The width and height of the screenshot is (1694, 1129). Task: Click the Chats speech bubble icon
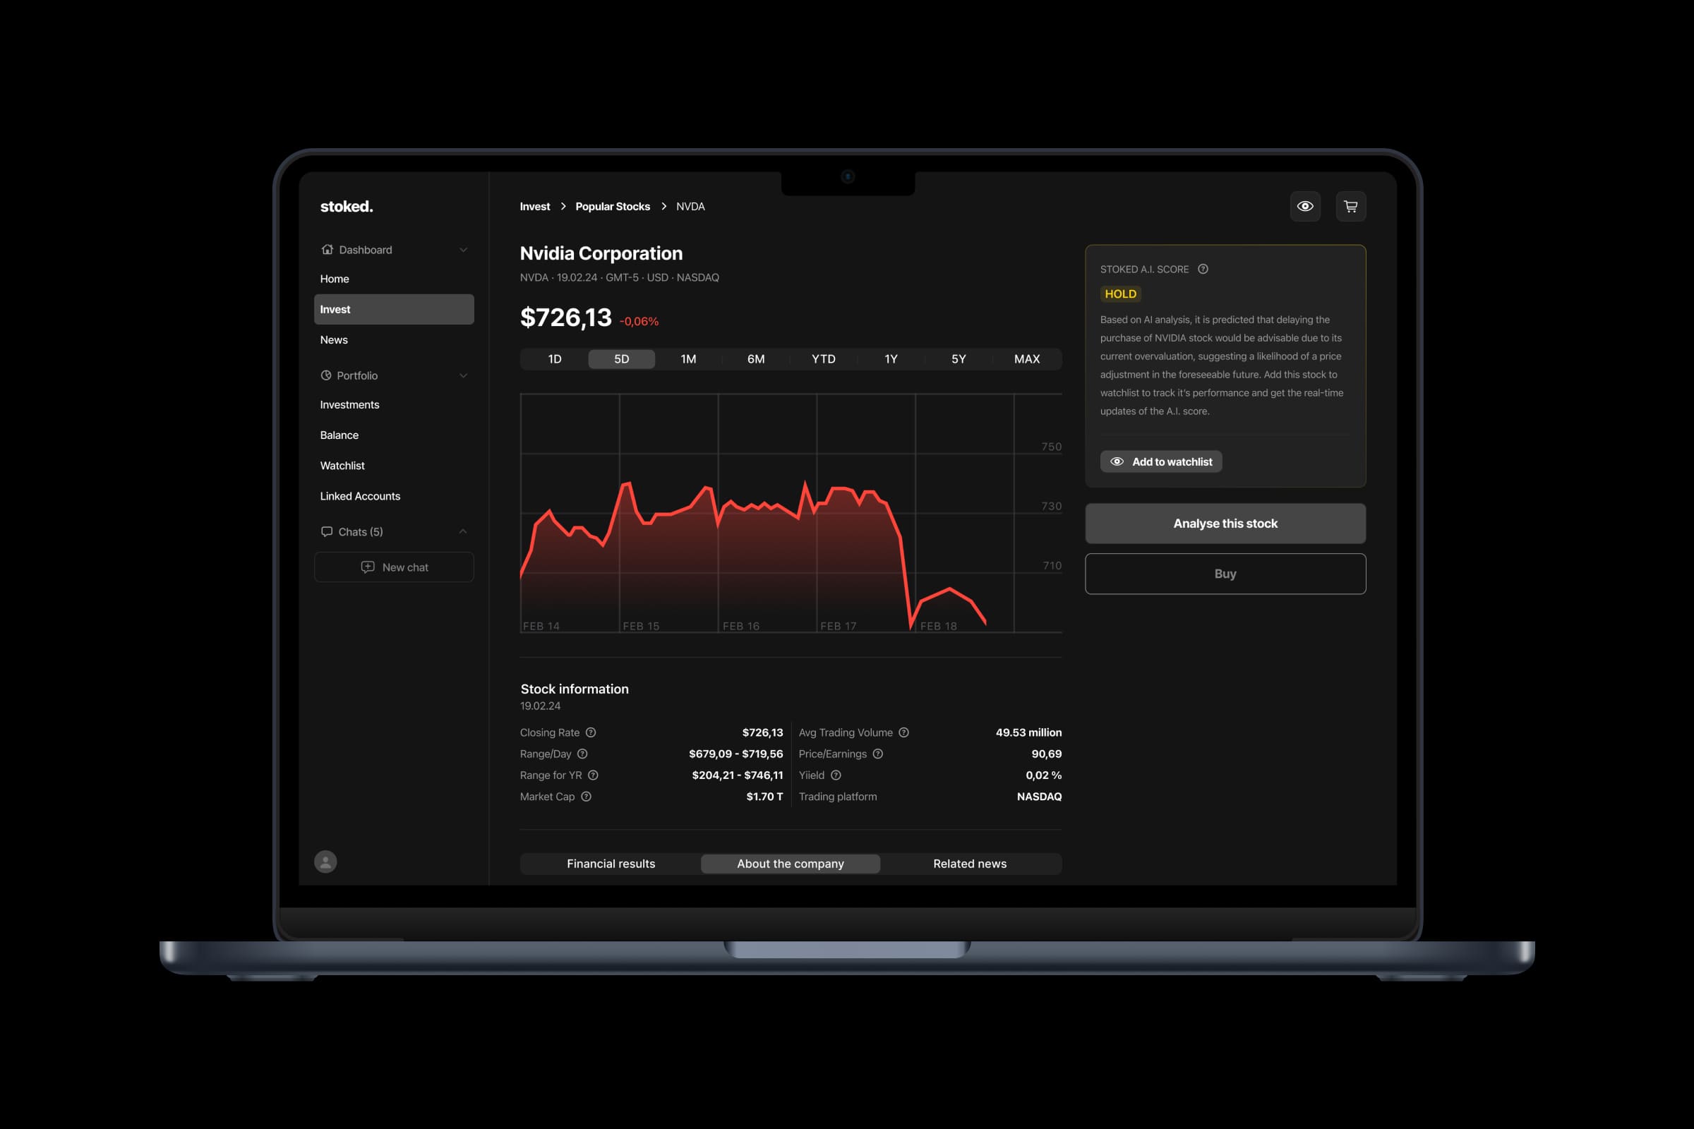(x=327, y=531)
